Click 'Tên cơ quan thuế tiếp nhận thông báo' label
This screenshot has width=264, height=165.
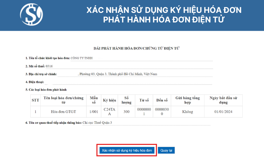coord(53,122)
